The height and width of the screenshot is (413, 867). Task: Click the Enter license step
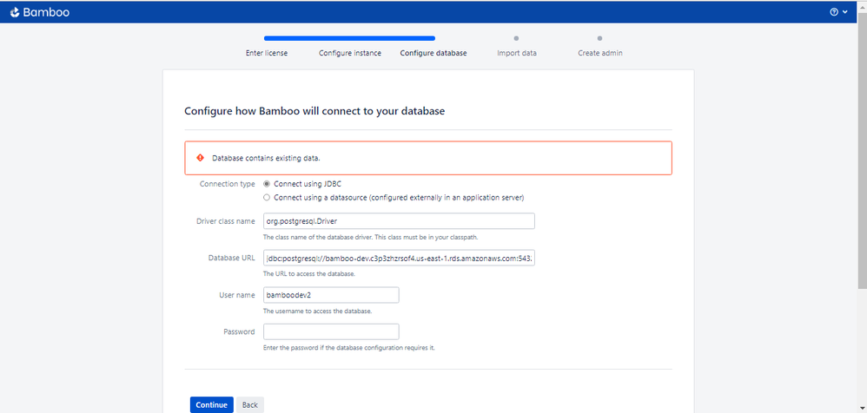click(x=267, y=54)
